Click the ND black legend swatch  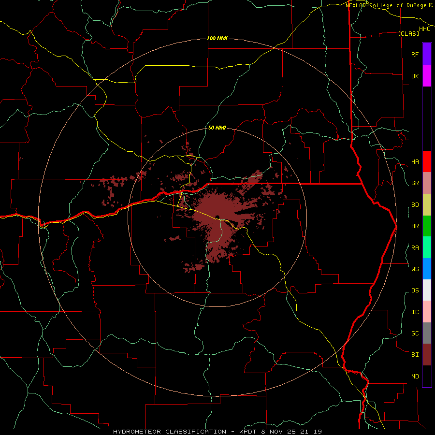click(x=427, y=376)
